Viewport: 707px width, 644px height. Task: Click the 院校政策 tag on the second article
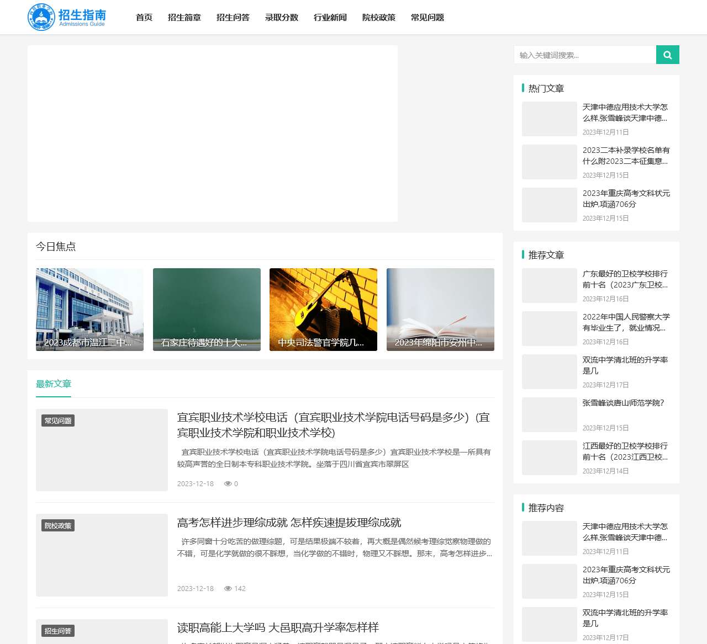coord(58,525)
